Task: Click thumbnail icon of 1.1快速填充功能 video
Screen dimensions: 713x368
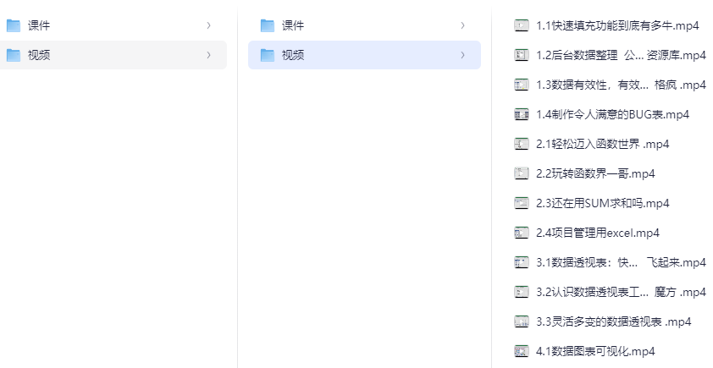Action: (x=522, y=25)
